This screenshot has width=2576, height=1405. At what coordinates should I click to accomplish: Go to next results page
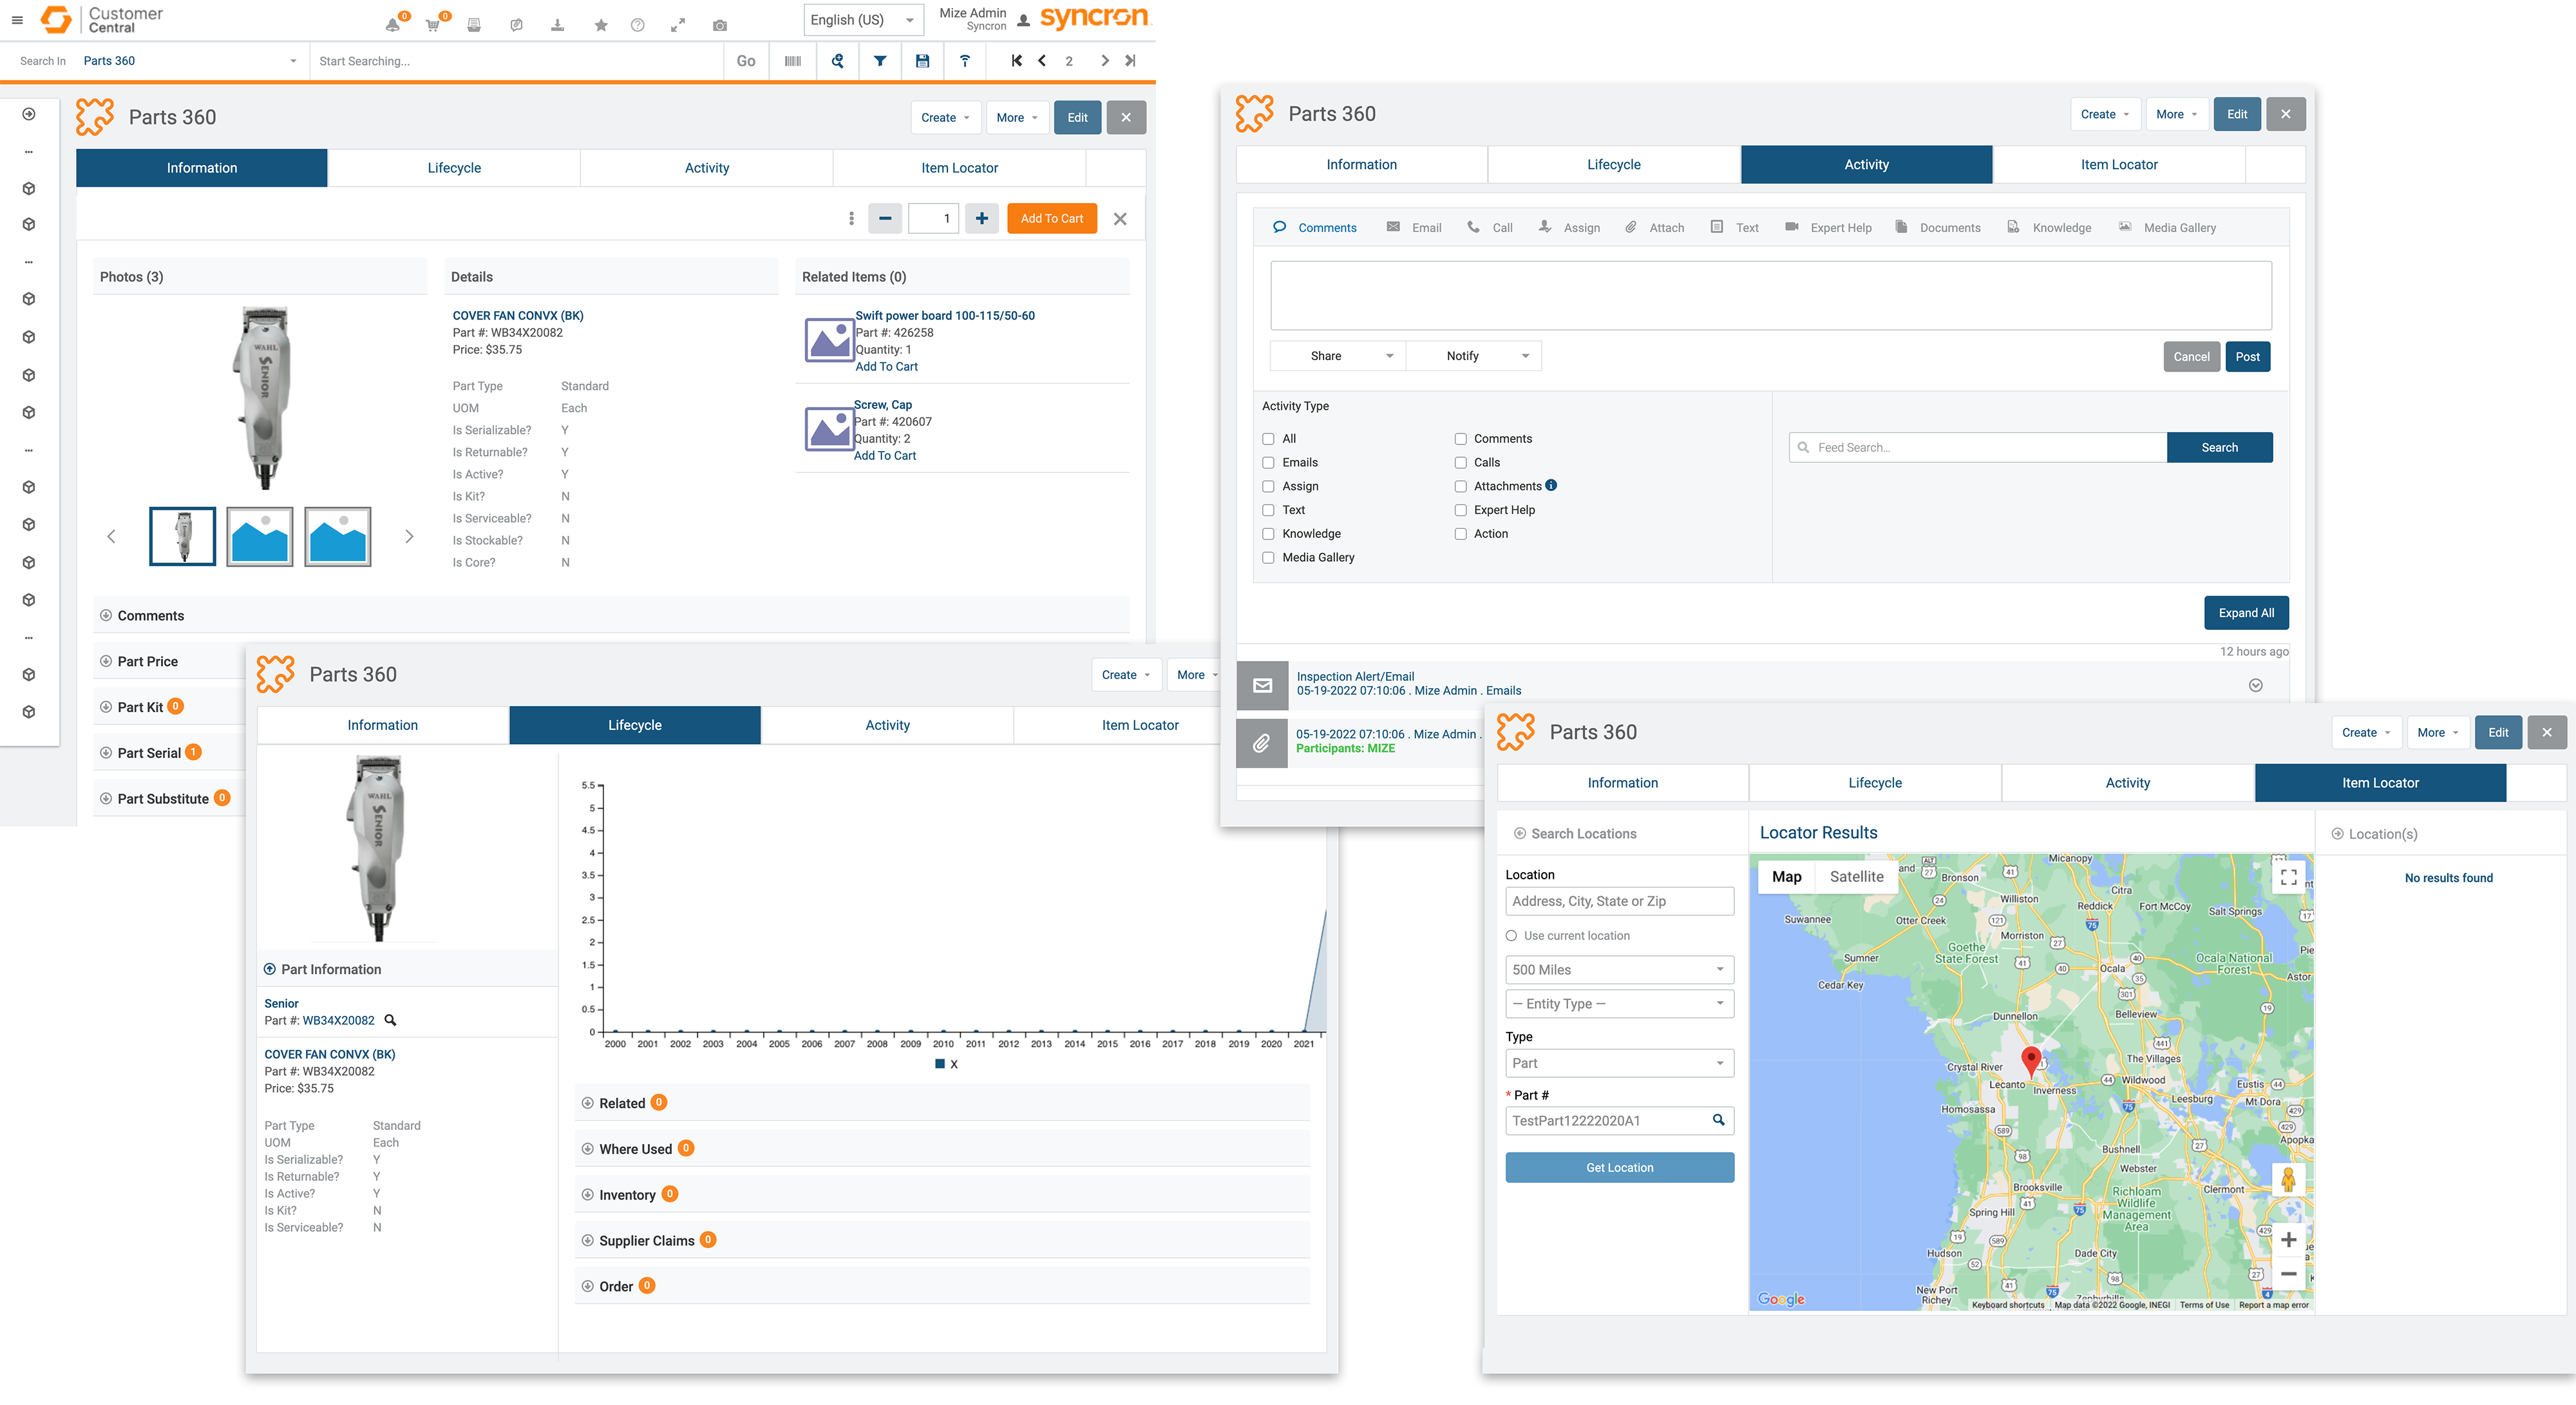pyautogui.click(x=1105, y=61)
